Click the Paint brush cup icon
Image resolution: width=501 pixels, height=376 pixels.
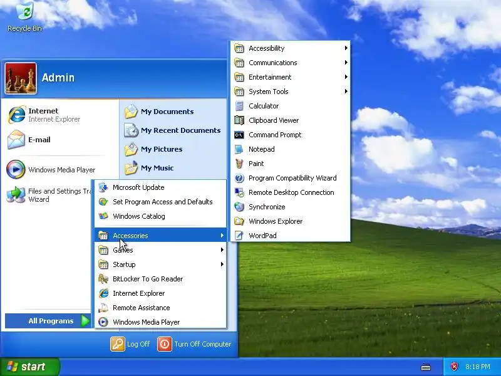tap(239, 164)
